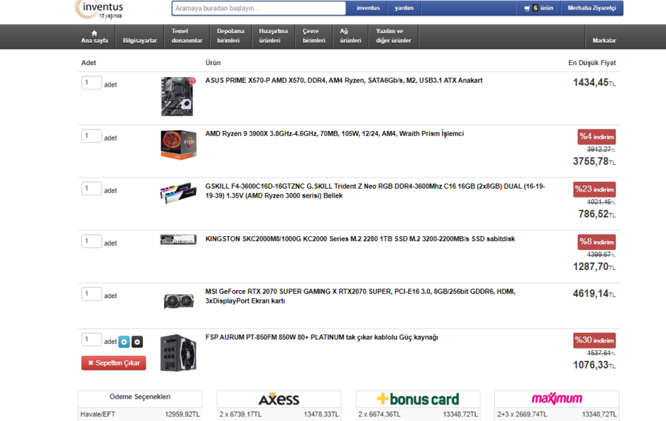Screen dimensions: 666x421
Task: Open G.SKILL Trident Z Neo RAM image
Action: pos(178,193)
